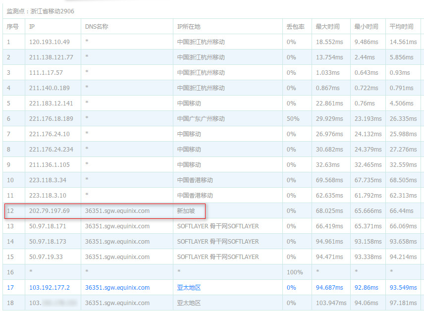Click the 丢包率 column header

pyautogui.click(x=294, y=26)
